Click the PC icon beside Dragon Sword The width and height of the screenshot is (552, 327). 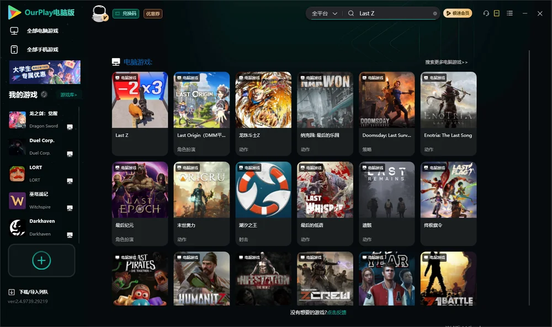click(70, 127)
